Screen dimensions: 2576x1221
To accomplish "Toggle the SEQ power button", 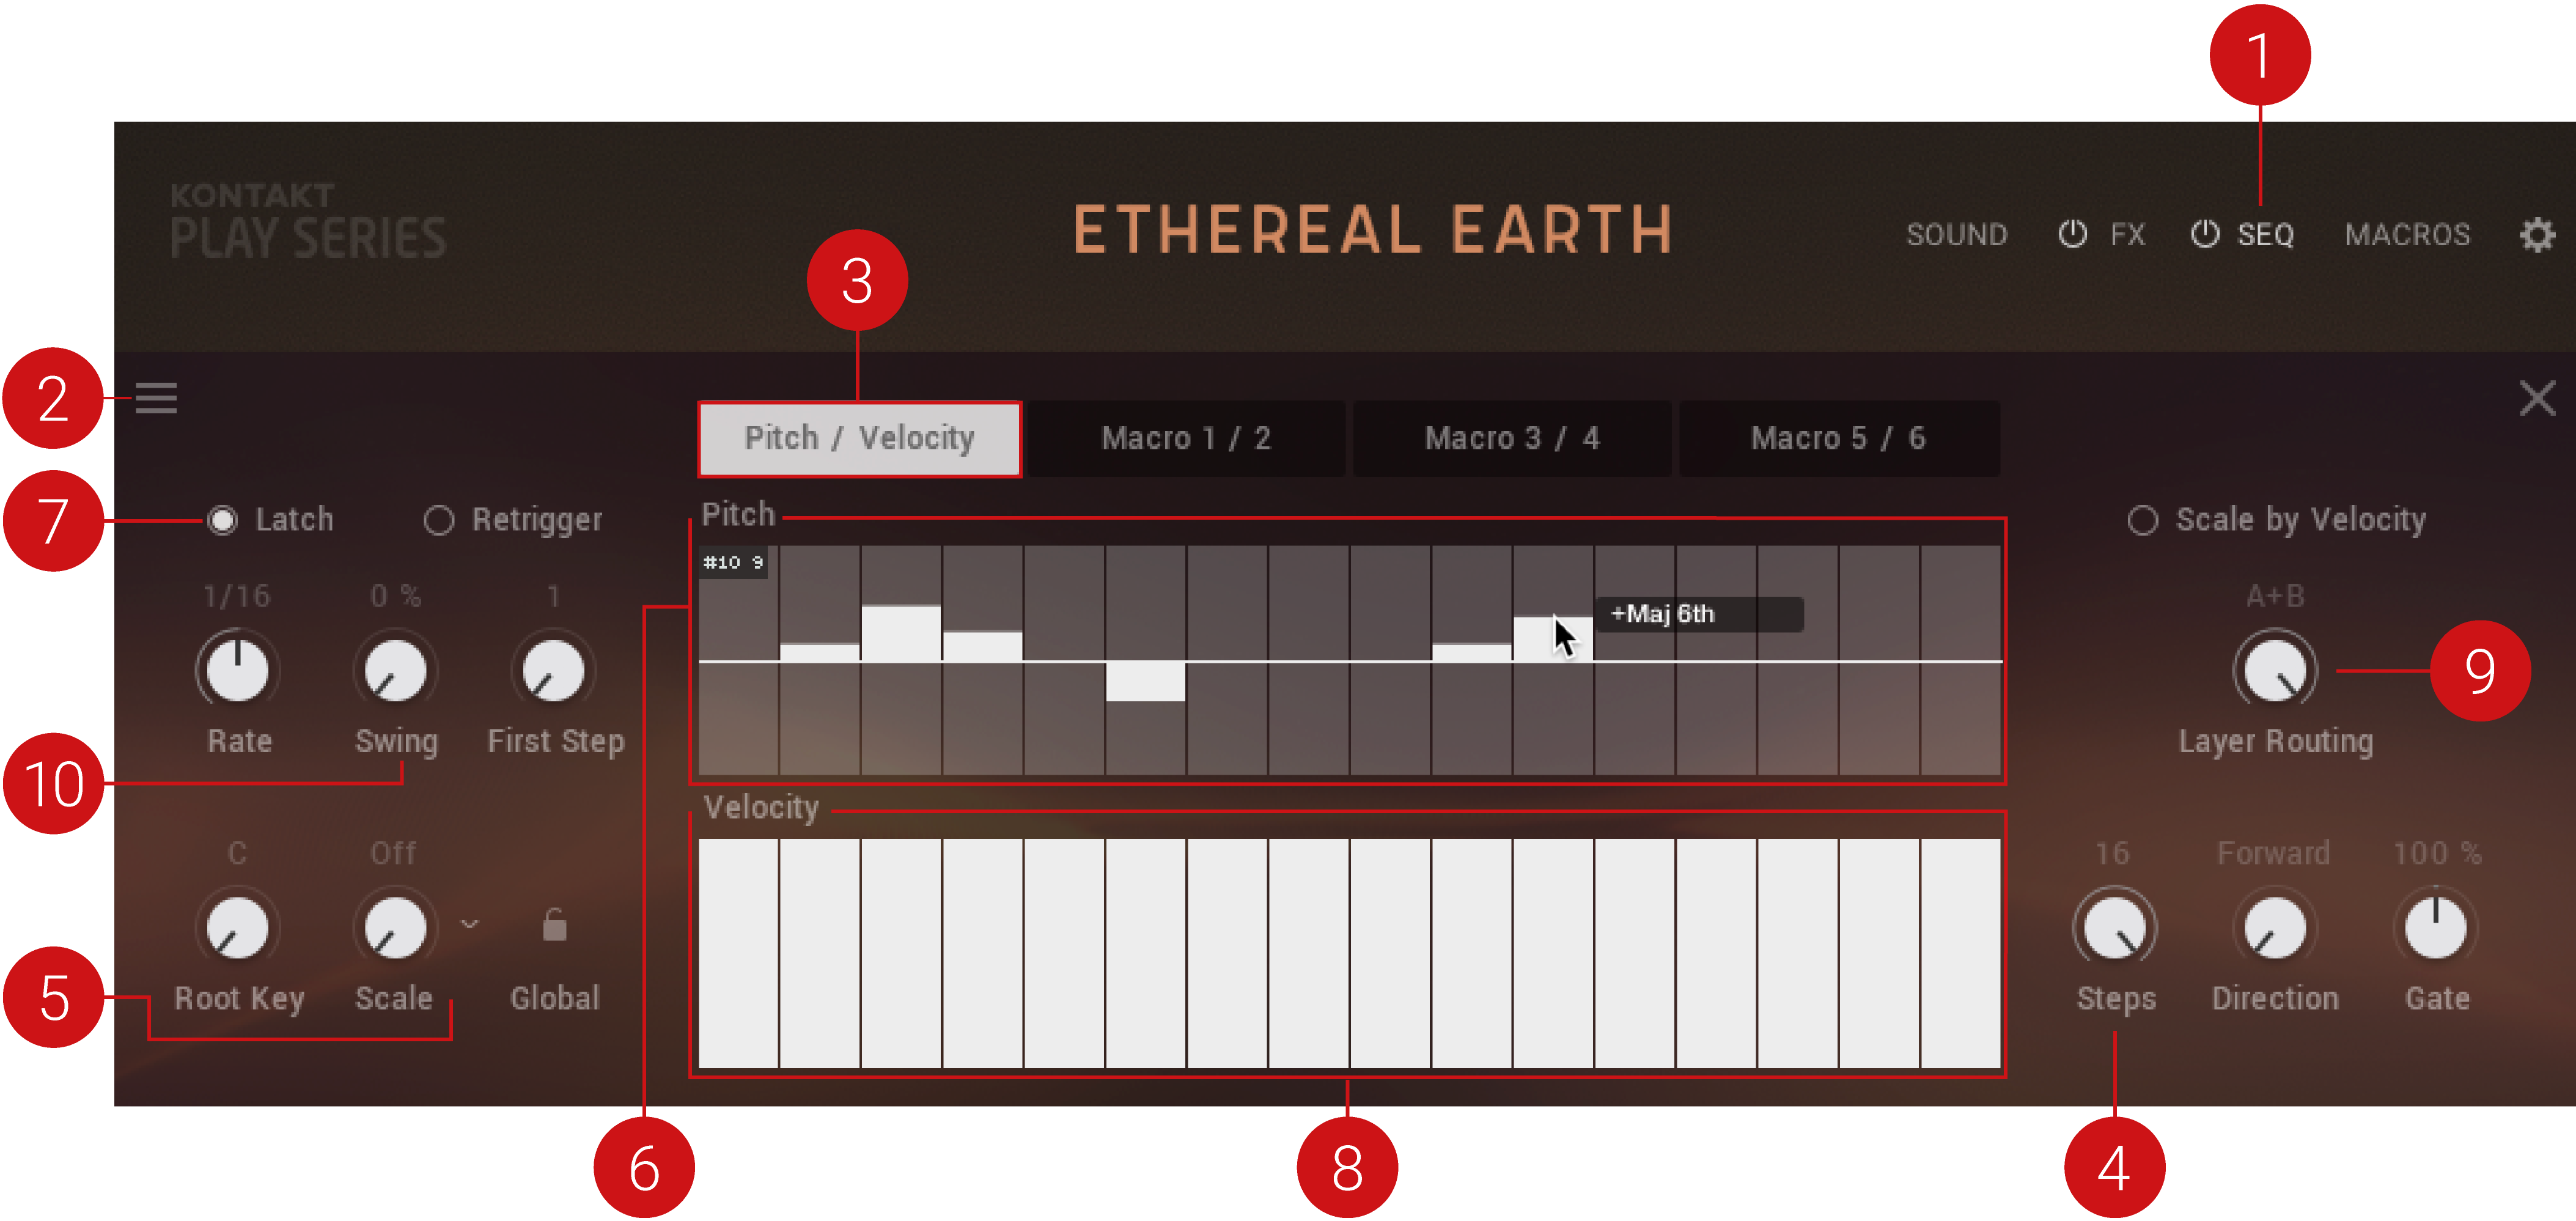I will coord(2204,234).
